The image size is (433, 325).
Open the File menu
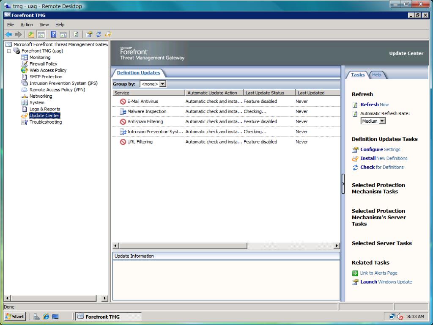(11, 25)
